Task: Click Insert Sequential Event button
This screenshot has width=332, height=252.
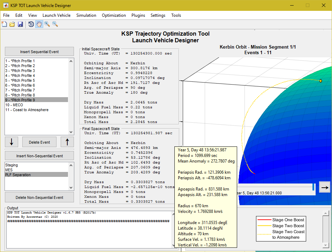Action: point(39,51)
